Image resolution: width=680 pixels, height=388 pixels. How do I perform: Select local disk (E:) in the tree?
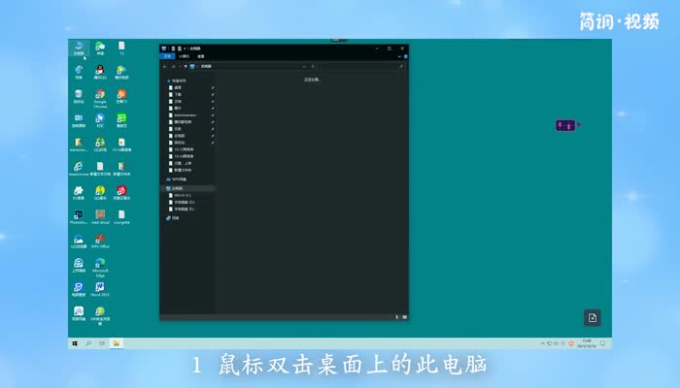tap(183, 209)
